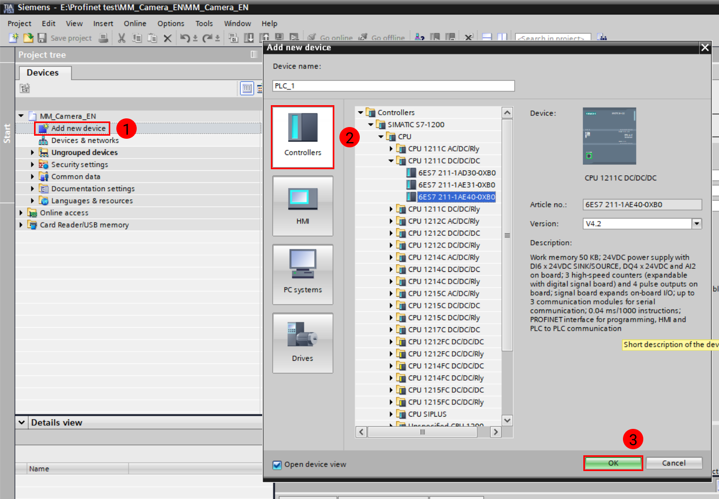Collapse the MM_Camera_EN project node
Screen dimensions: 719x499
[21, 116]
